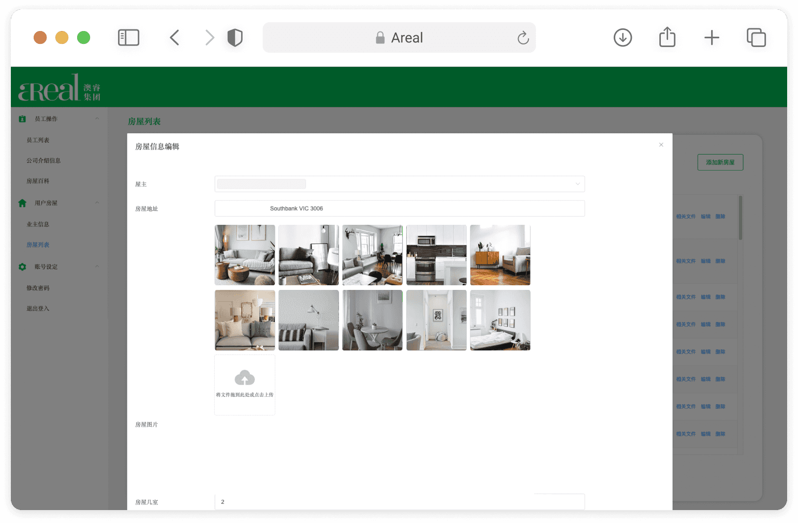Select the kitchen photo thumbnail
The width and height of the screenshot is (798, 523).
(436, 255)
